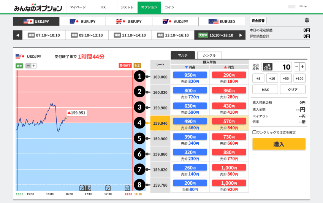Select the EURJPY currency tab
323x203 pixels.
(82, 21)
